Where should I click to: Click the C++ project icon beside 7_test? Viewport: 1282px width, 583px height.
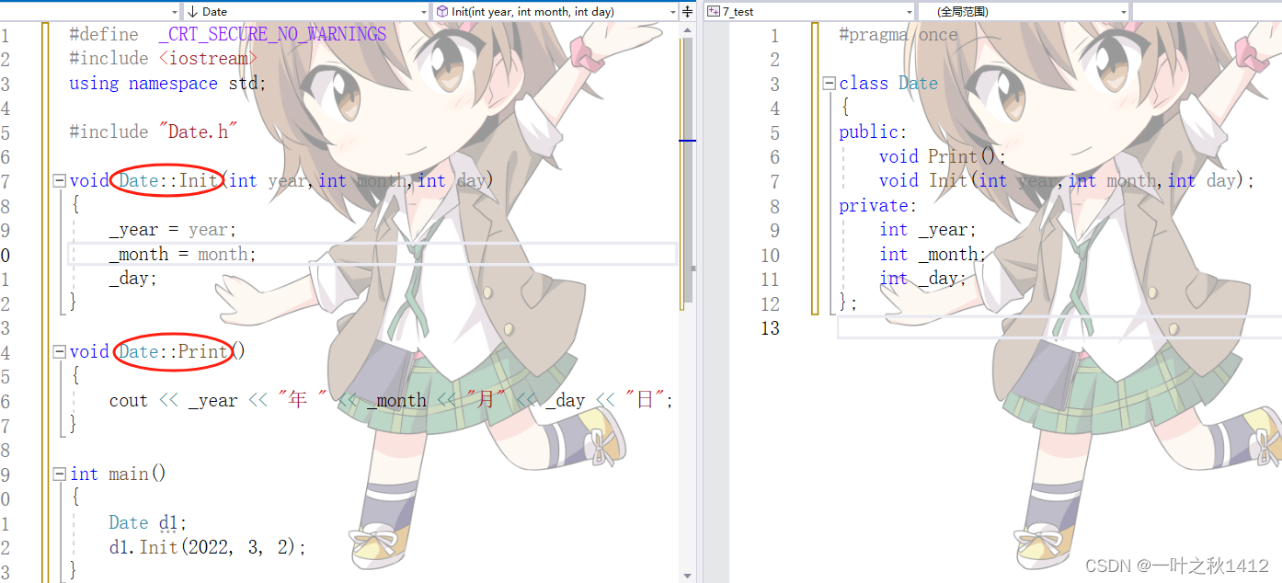(714, 11)
